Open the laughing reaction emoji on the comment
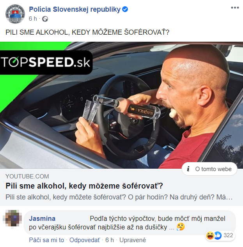The height and width of the screenshot is (247, 243). tap(210, 235)
